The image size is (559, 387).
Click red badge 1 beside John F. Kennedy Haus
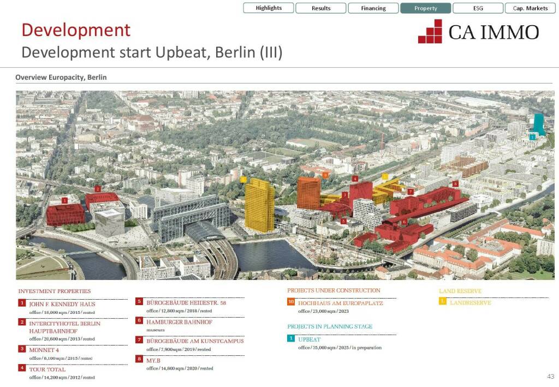point(22,303)
